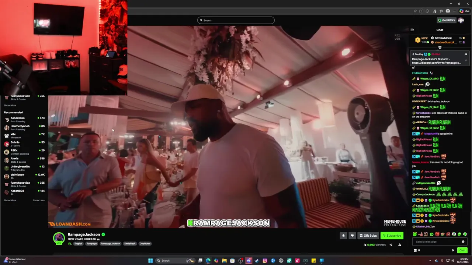The width and height of the screenshot is (472, 265).
Task: Open browser settings three-dots menu
Action: click(x=455, y=11)
